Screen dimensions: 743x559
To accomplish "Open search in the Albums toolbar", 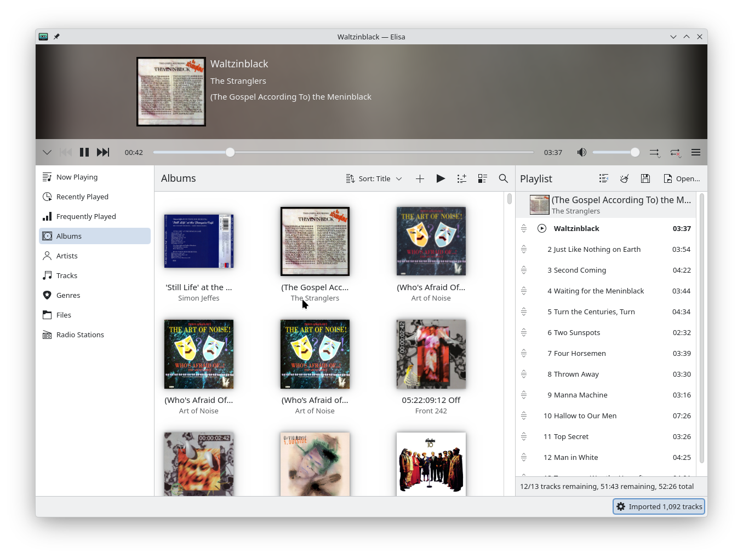I will [x=504, y=178].
